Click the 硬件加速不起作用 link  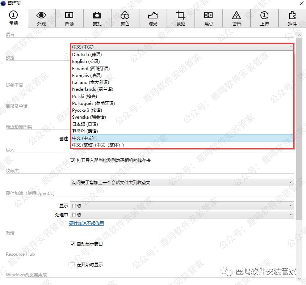87,224
